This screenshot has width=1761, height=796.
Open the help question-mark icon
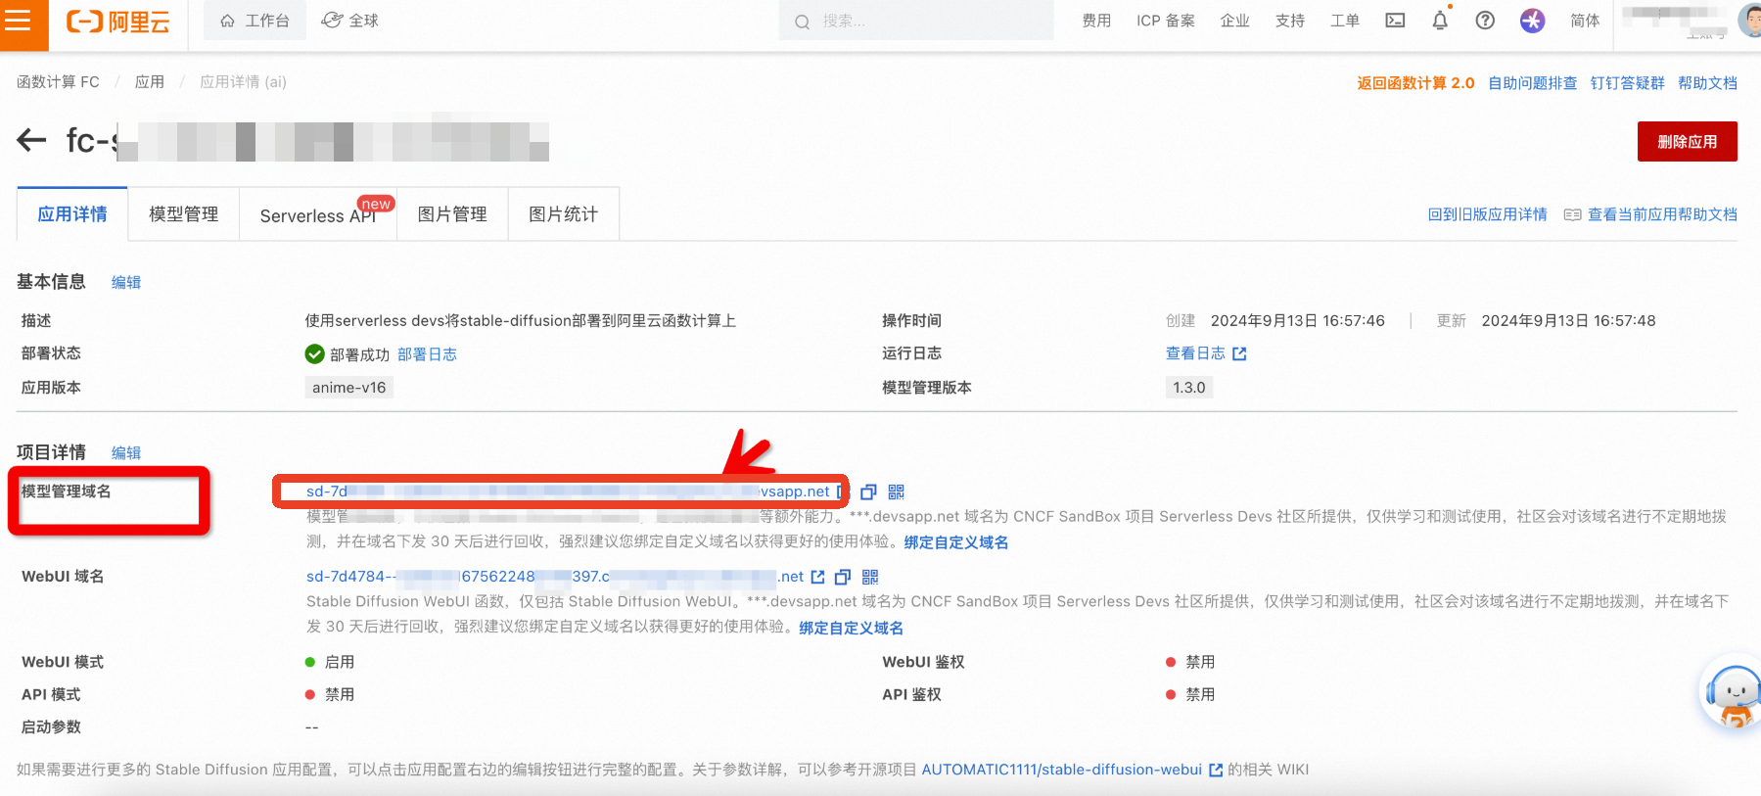pyautogui.click(x=1485, y=21)
